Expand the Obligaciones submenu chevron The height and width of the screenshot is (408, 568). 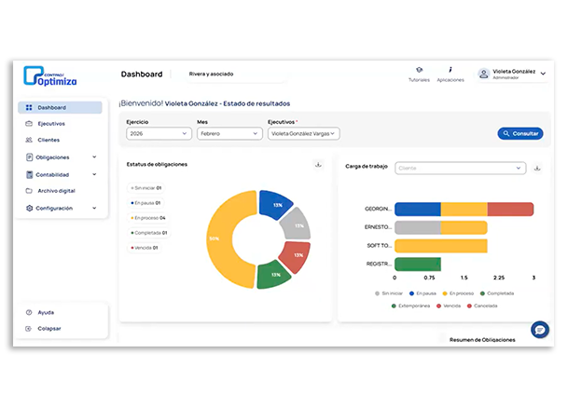(x=94, y=157)
